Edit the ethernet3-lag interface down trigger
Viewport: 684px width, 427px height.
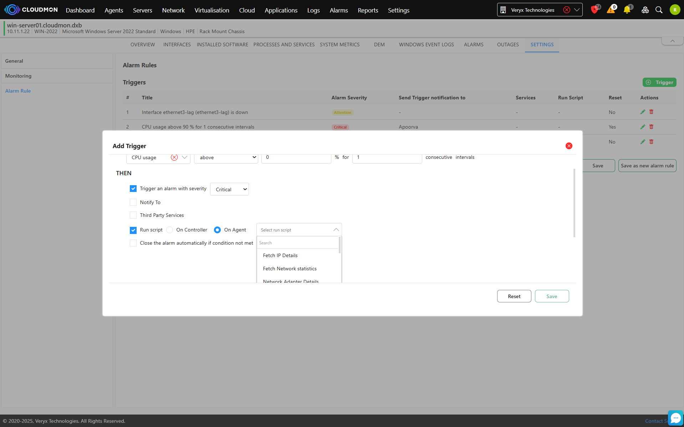coord(643,112)
